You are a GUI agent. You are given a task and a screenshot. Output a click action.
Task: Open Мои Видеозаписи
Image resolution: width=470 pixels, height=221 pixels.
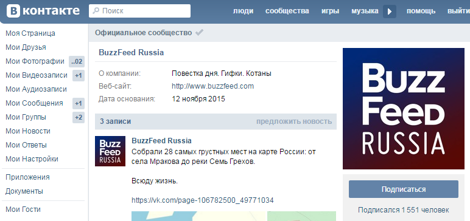coord(37,75)
